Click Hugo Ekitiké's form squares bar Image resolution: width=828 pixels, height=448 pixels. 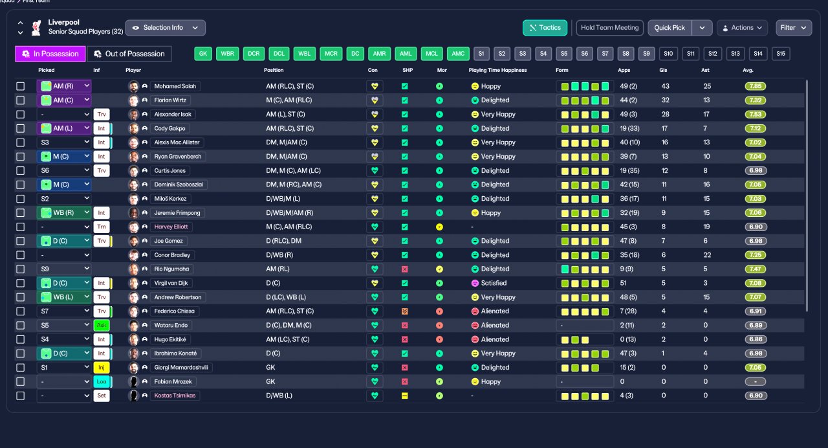585,339
